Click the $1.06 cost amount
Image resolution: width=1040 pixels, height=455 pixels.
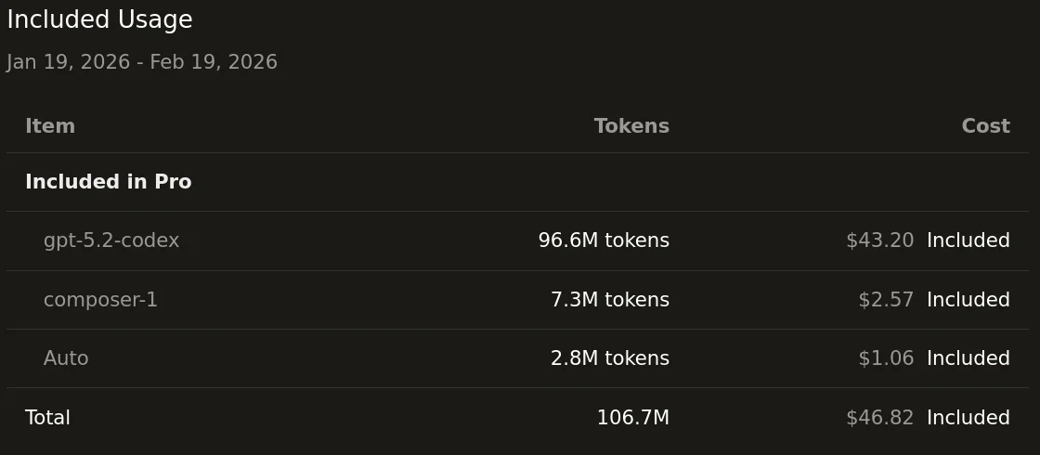pos(886,358)
